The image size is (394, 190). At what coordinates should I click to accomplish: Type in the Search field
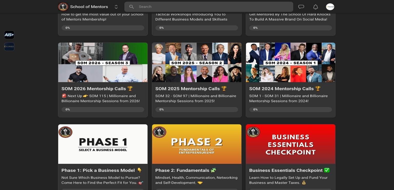pyautogui.click(x=213, y=7)
